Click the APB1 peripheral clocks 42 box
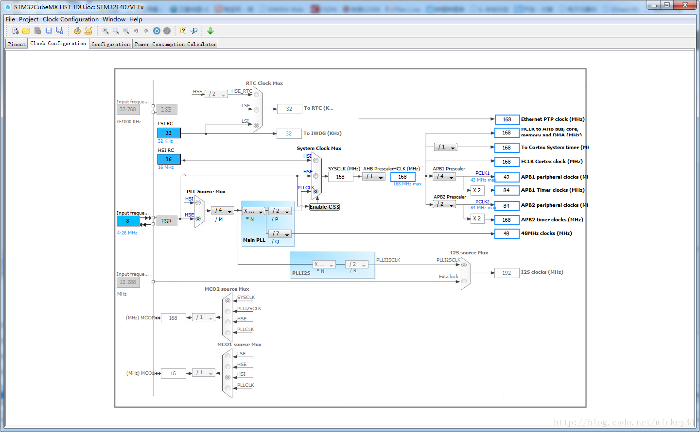The height and width of the screenshot is (432, 700). [507, 177]
